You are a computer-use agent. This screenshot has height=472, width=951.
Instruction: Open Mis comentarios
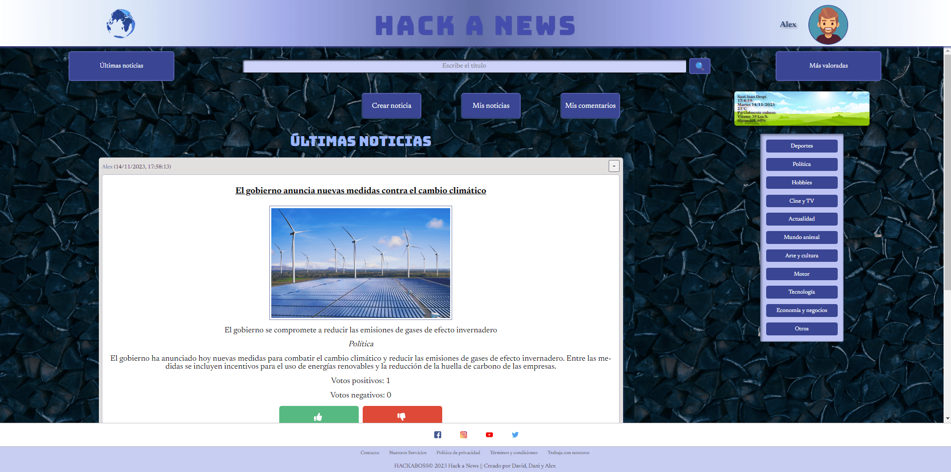tap(590, 106)
